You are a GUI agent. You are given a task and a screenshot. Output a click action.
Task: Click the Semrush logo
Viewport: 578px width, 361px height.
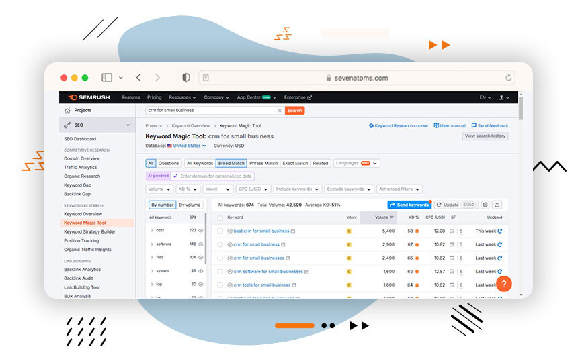pyautogui.click(x=89, y=97)
